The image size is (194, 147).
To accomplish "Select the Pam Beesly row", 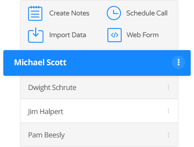I will click(x=99, y=135).
